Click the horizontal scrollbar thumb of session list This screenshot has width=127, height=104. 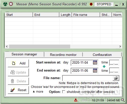(x=39, y=46)
